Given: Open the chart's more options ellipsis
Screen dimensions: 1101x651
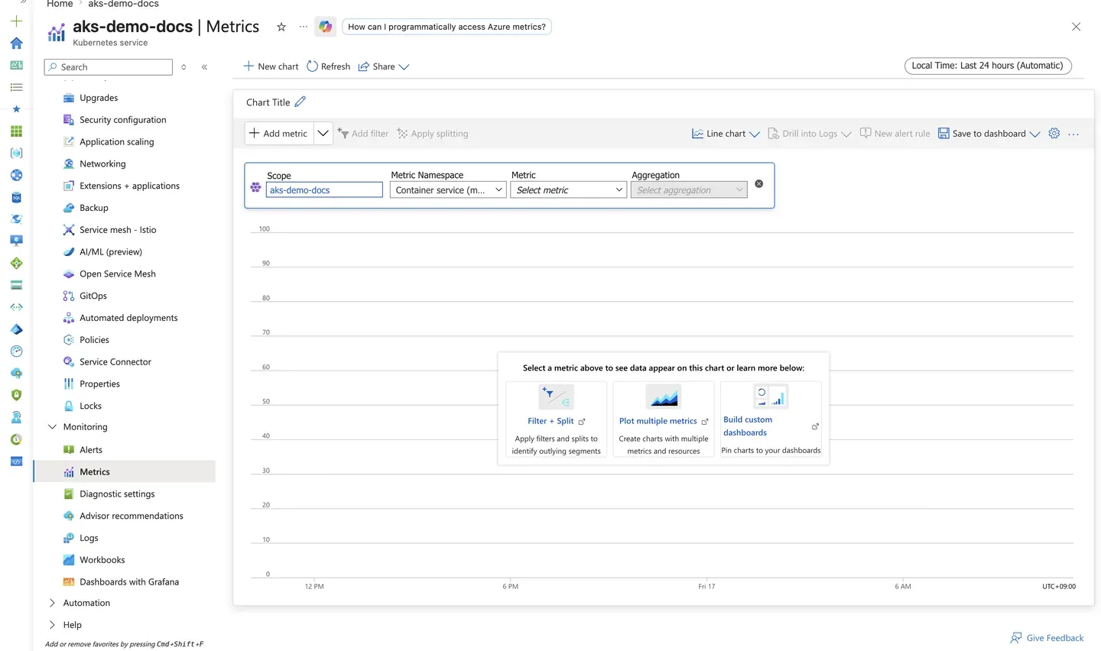Looking at the screenshot, I should (1073, 134).
